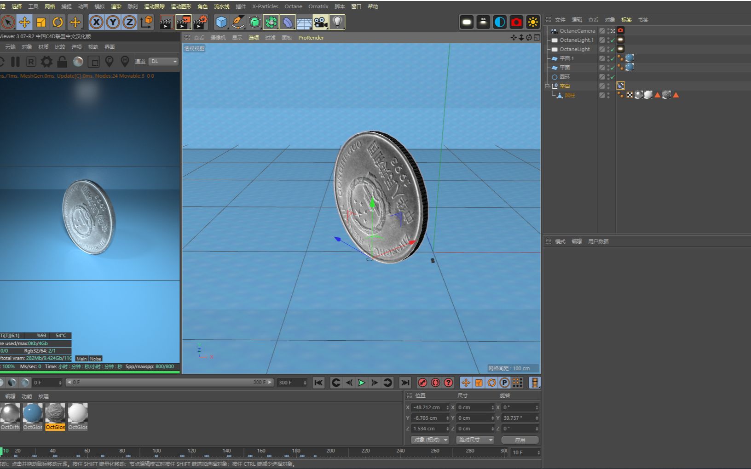Open Render Settings from the toolbar
The image size is (751, 469).
(201, 22)
